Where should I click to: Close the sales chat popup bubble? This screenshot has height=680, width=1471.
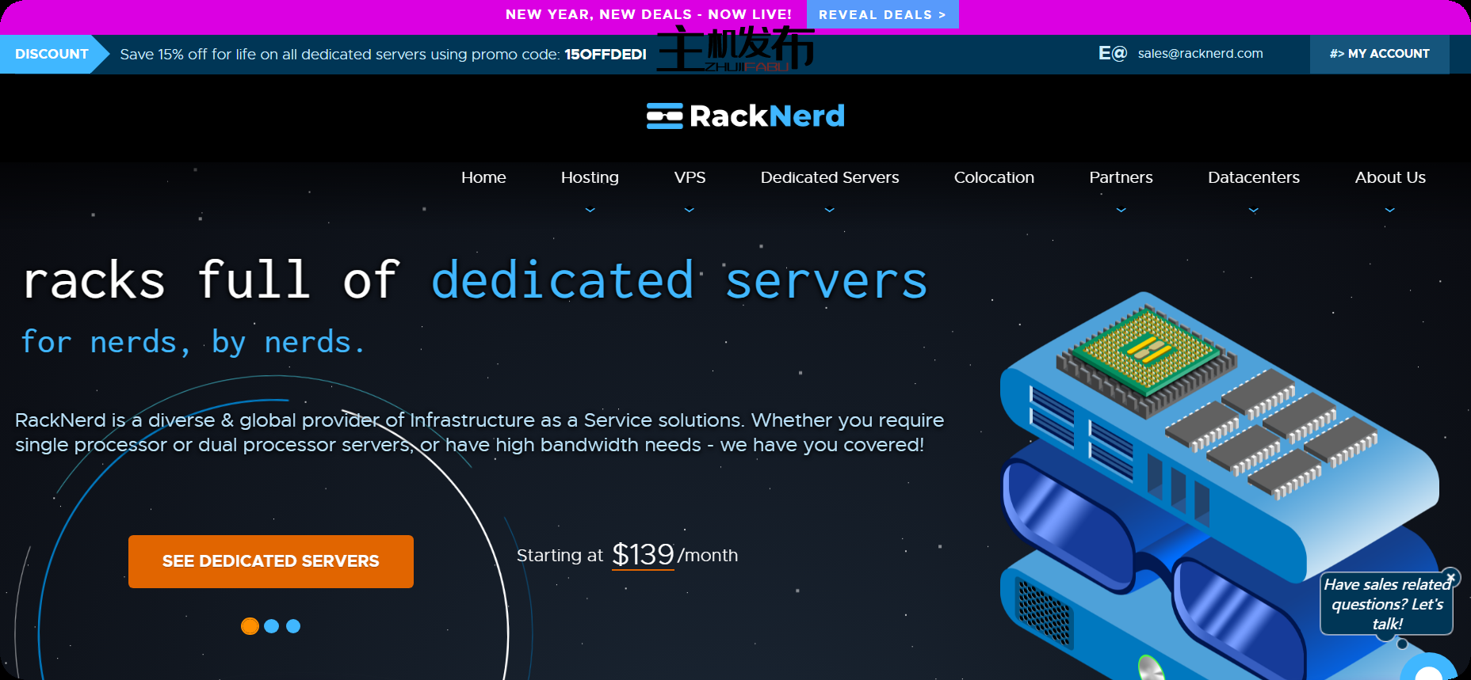click(x=1450, y=577)
